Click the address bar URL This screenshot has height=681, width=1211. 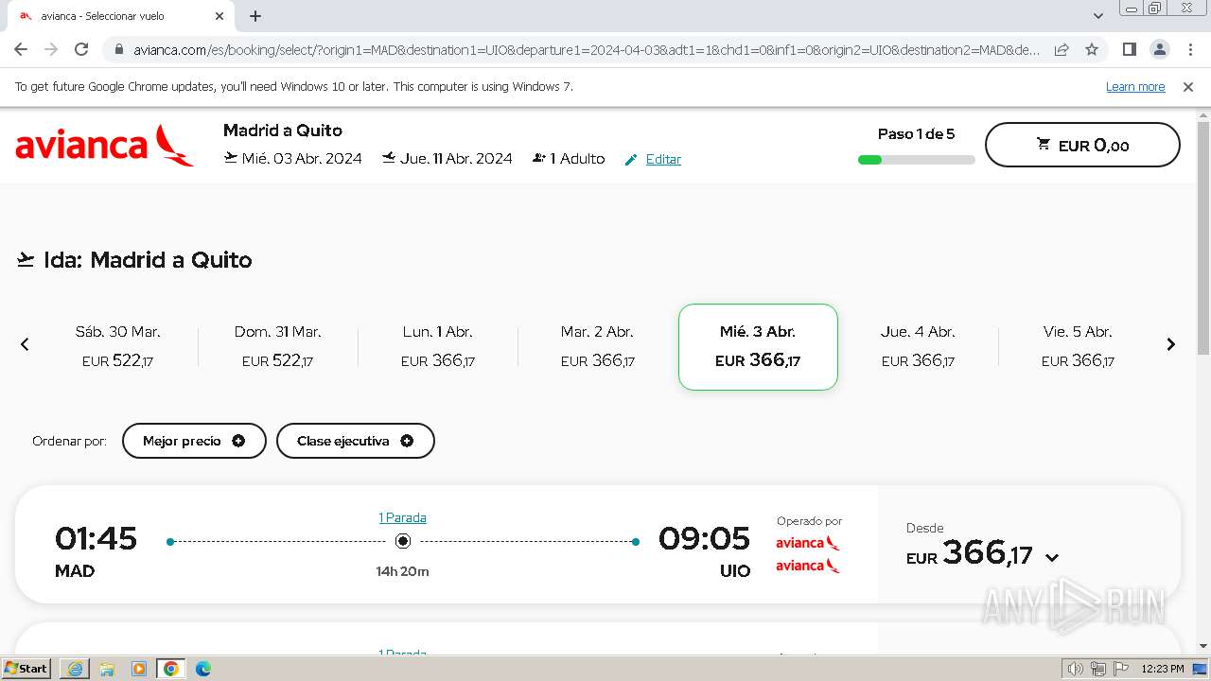click(587, 50)
